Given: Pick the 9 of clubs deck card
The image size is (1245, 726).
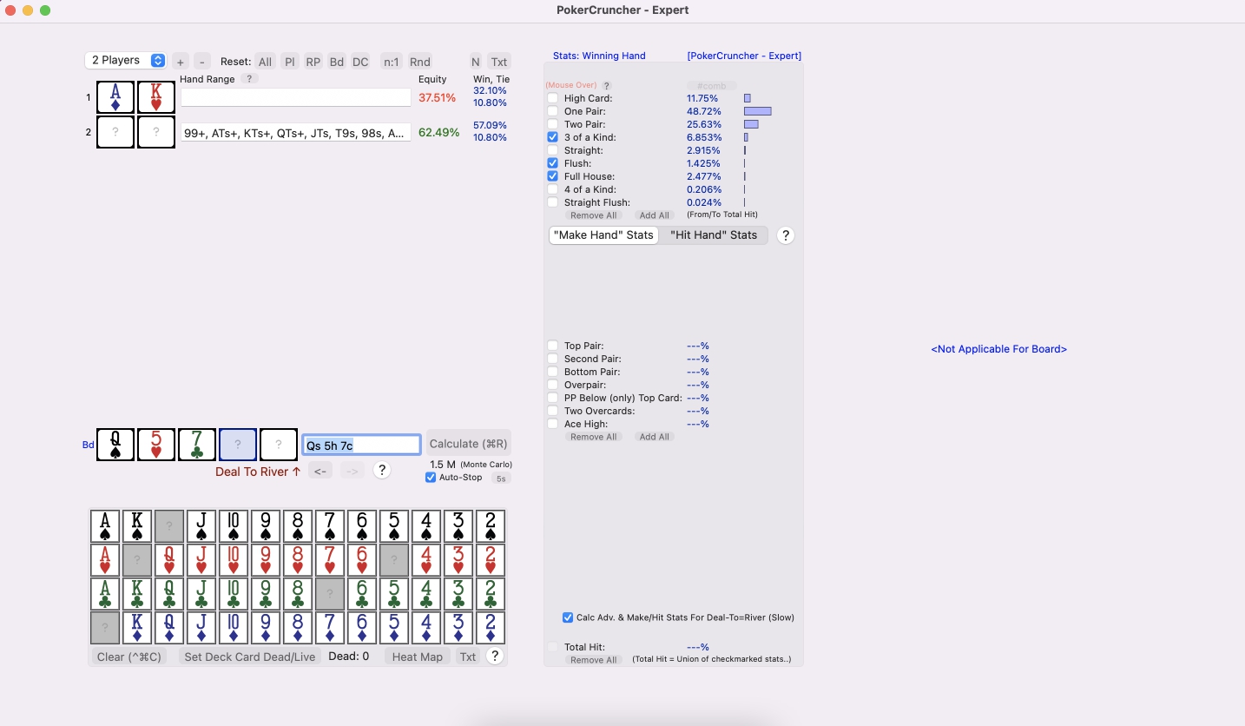Looking at the screenshot, I should pyautogui.click(x=266, y=594).
